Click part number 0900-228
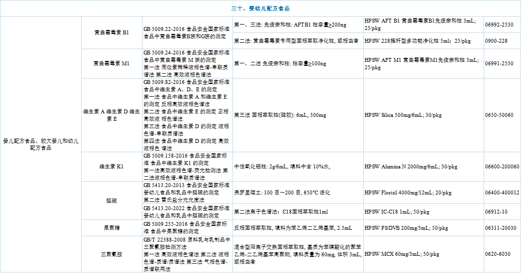The height and width of the screenshot is (273, 521). [496, 41]
